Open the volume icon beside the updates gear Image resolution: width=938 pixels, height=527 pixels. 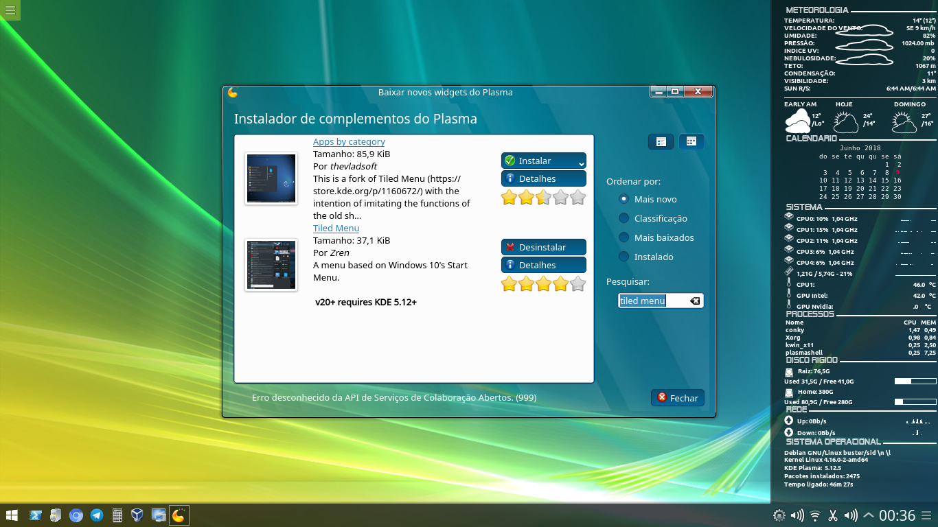(797, 515)
